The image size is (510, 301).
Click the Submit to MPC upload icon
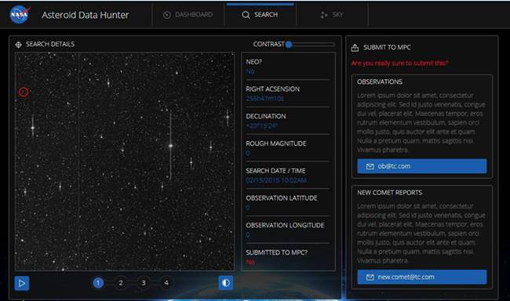tap(355, 48)
